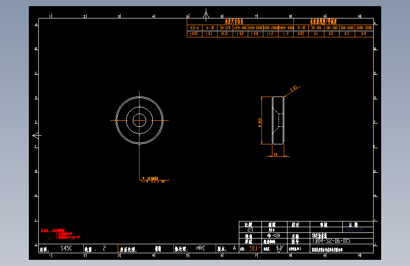Select the "100-300" flatness range cell
This screenshot has height=266, width=410.
pyautogui.click(x=331, y=28)
